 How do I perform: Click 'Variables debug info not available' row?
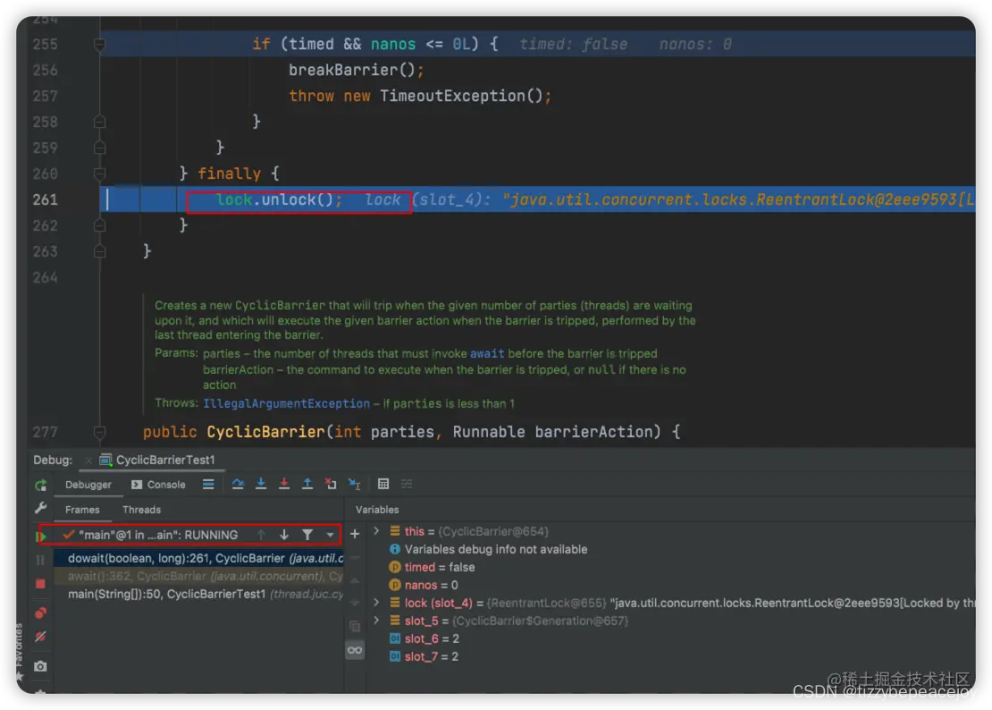point(489,549)
